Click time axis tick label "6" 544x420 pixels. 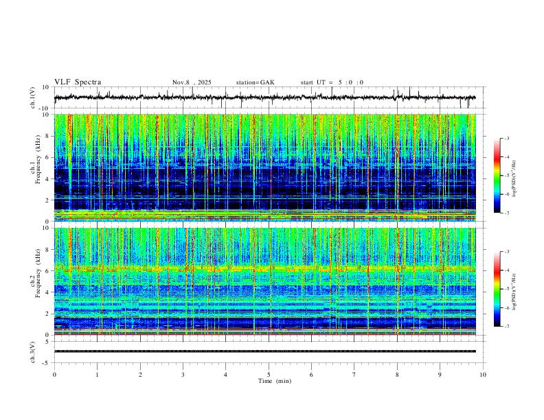tap(311, 375)
